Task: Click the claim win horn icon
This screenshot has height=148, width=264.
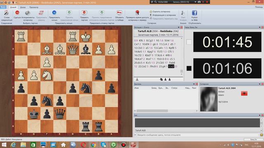Action: click(119, 13)
